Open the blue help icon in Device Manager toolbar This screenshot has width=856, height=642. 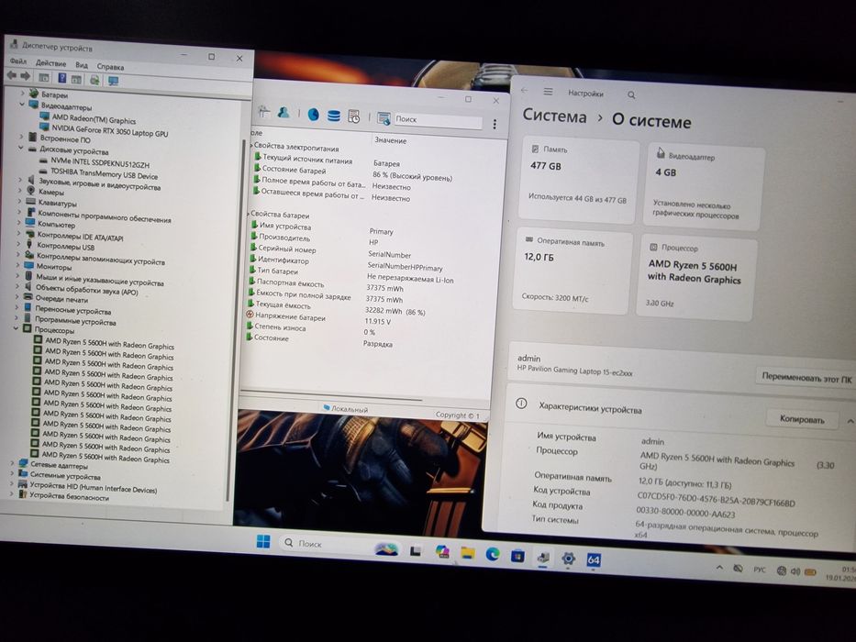tap(61, 78)
